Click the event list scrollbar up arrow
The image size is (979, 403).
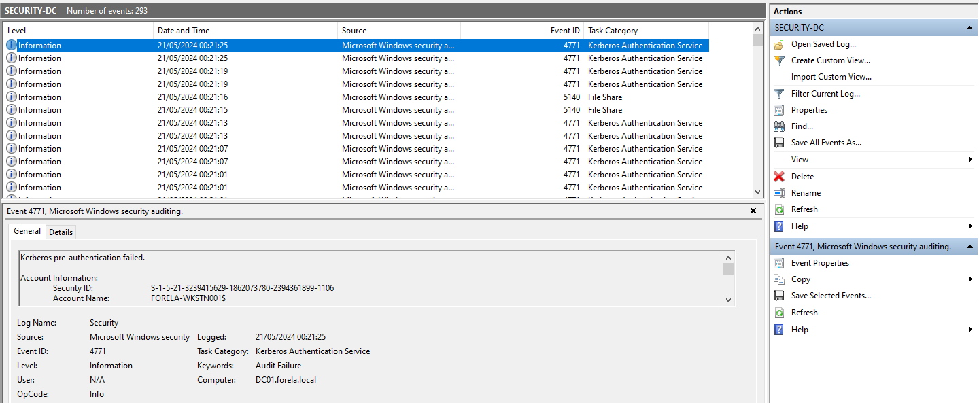(x=758, y=29)
